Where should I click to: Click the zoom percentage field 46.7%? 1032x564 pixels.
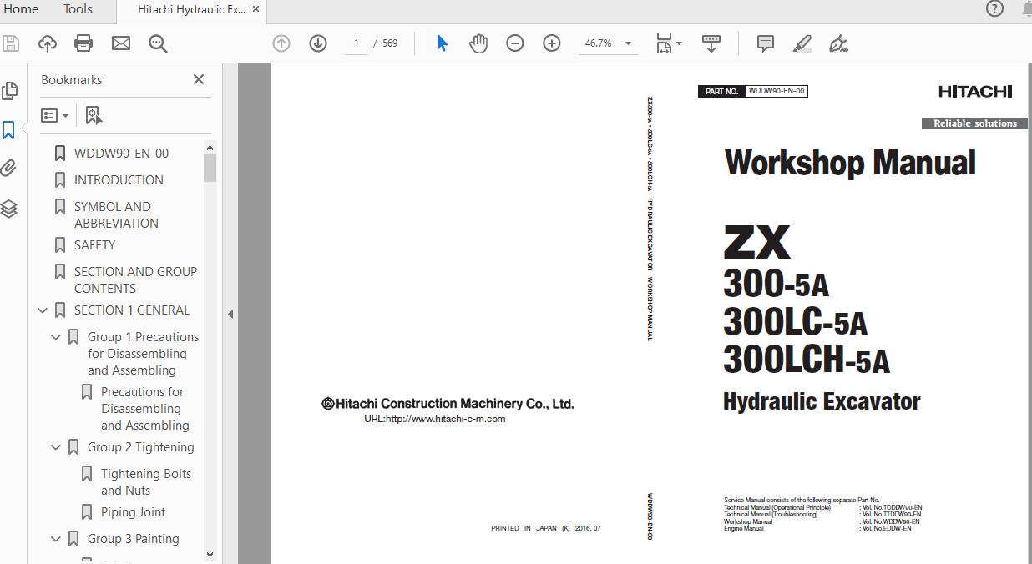tap(598, 43)
